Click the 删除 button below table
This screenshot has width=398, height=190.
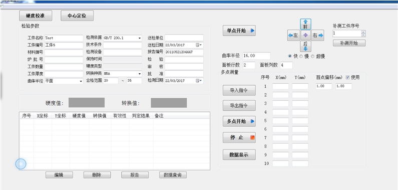97,175
